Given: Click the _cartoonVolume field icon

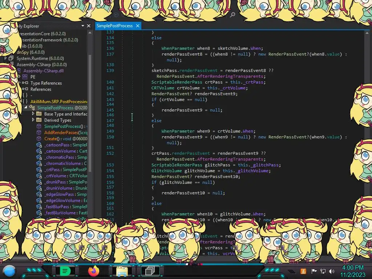Looking at the screenshot, I should point(39,151).
